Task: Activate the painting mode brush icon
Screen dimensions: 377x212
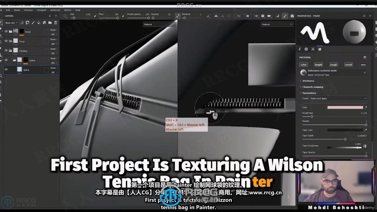Action: (285, 16)
